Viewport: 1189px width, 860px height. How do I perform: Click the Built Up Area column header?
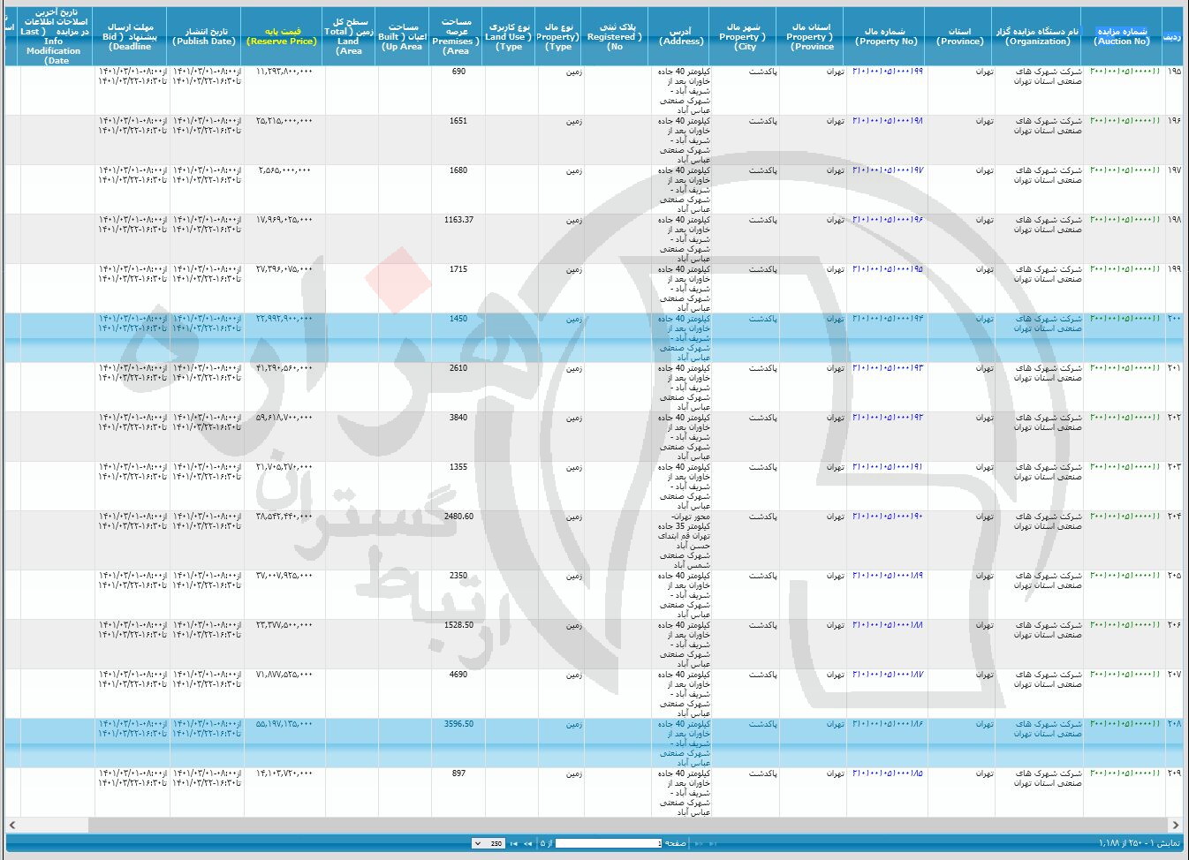point(403,36)
